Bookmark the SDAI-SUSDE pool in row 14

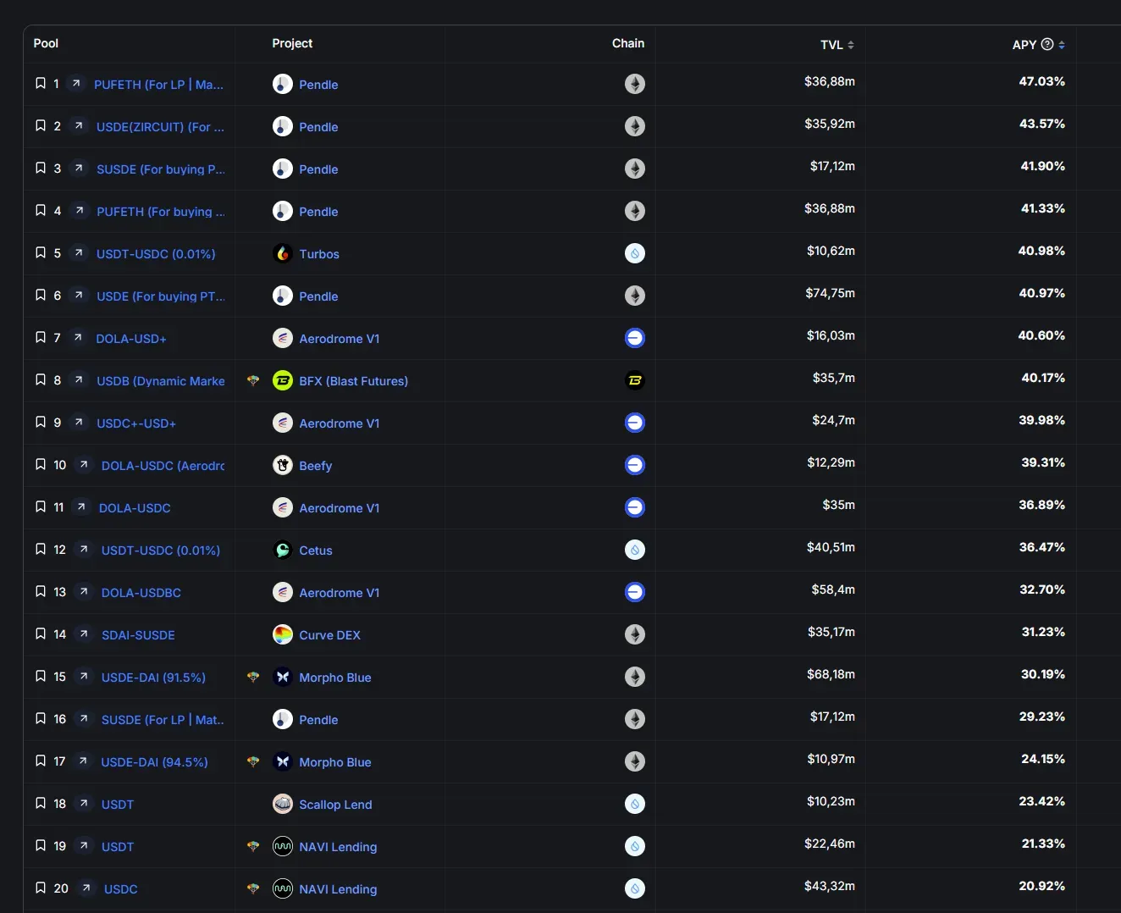coord(40,634)
